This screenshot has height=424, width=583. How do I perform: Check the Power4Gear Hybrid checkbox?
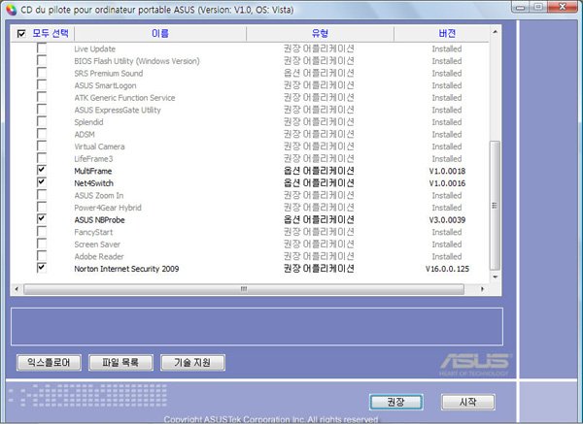42,208
